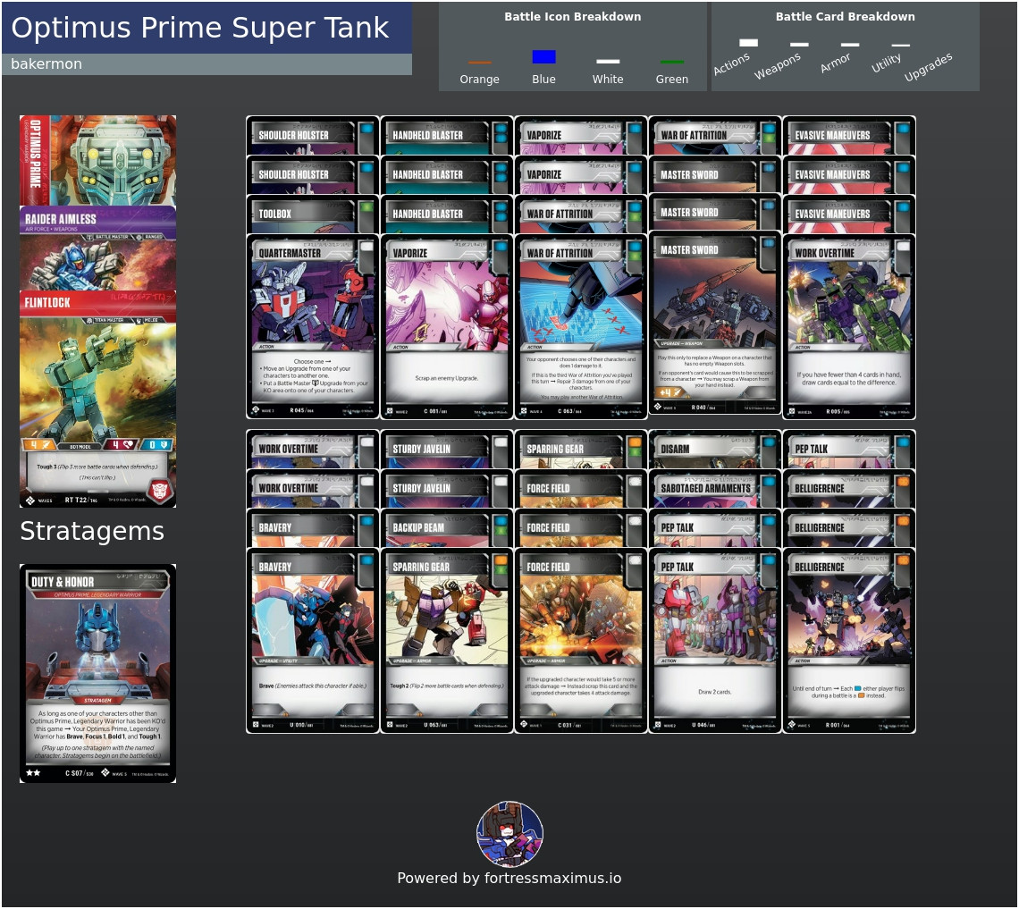Click the Powered by fortressmaximus.io link
1019x909 pixels.
tap(509, 878)
